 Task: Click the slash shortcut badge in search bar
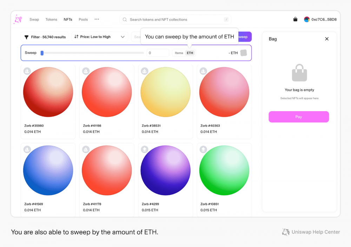[226, 19]
